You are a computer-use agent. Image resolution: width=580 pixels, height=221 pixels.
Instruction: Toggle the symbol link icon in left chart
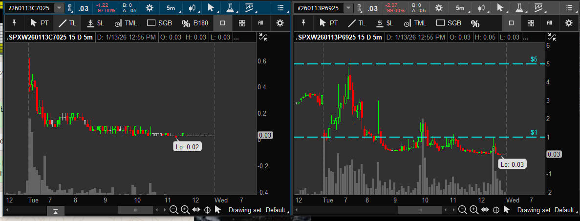pos(71,8)
